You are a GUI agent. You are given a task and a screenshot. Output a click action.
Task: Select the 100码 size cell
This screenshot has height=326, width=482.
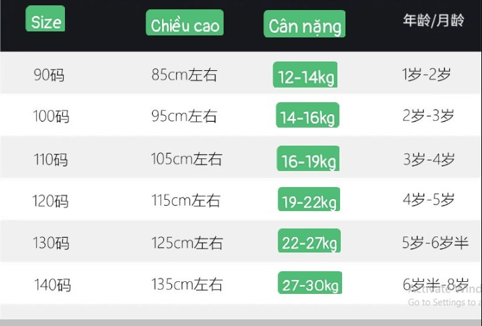[51, 116]
